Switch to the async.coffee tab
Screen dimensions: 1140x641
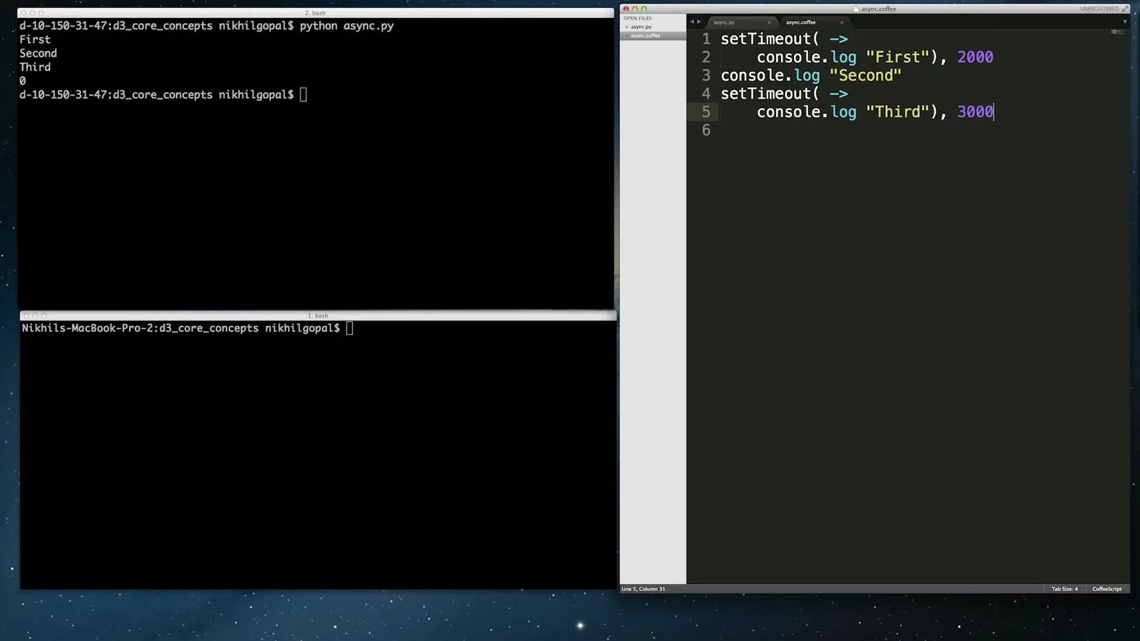pyautogui.click(x=802, y=23)
